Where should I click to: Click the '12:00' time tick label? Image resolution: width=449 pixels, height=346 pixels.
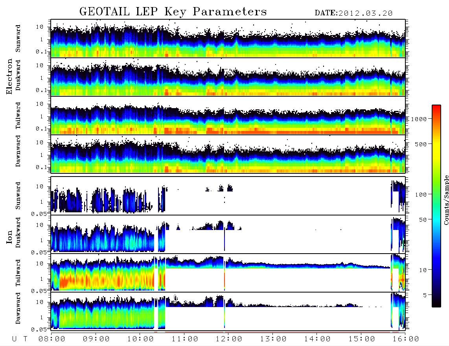tap(229, 339)
